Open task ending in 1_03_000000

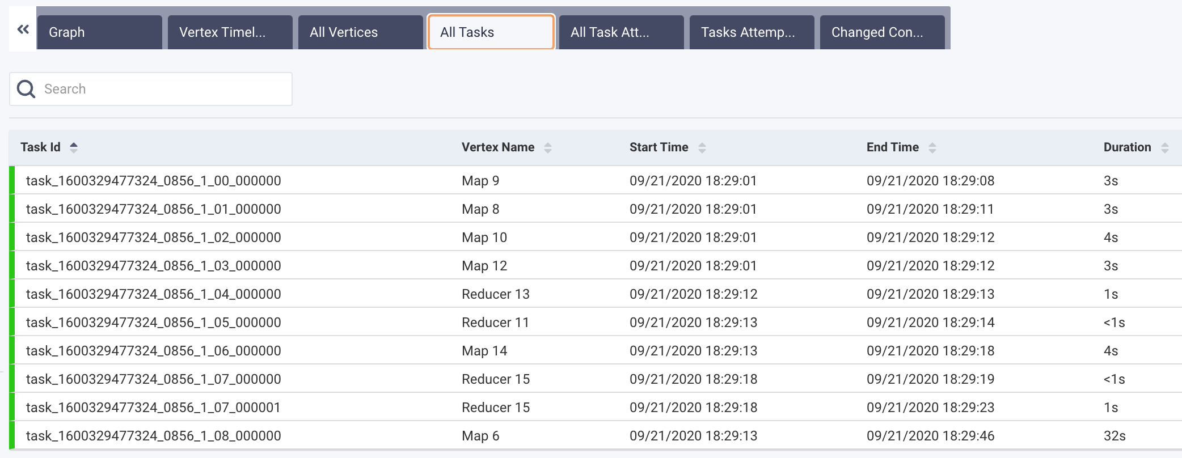[154, 266]
